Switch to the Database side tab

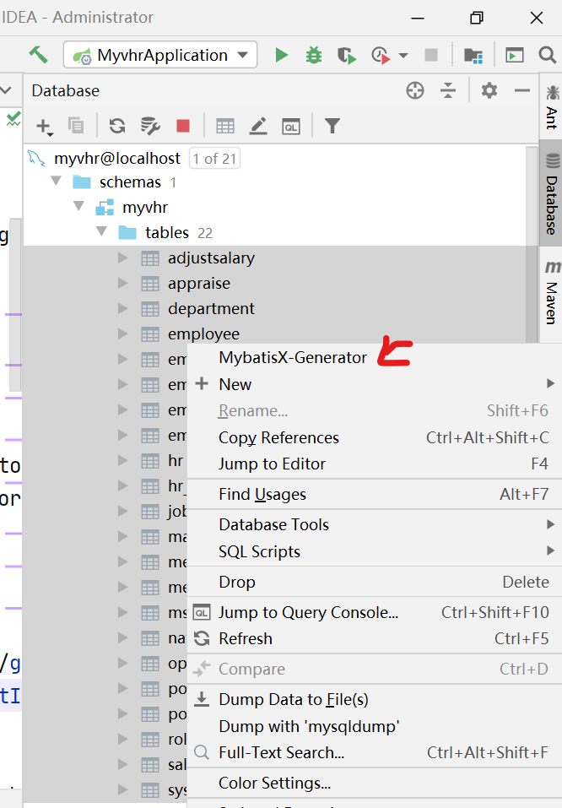552,193
